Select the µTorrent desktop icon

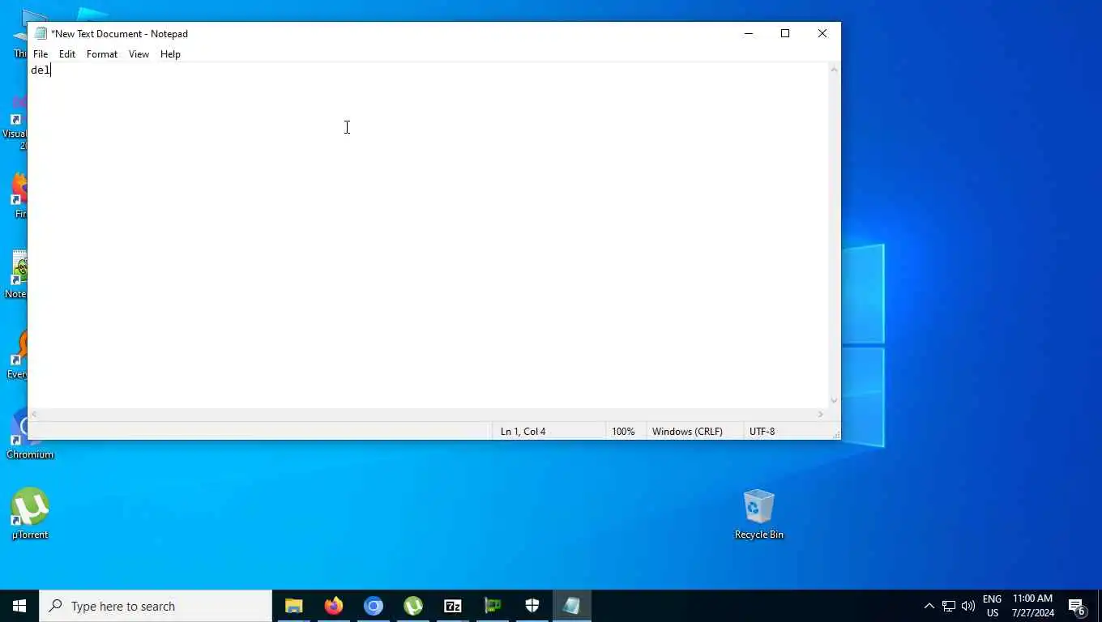click(x=30, y=513)
